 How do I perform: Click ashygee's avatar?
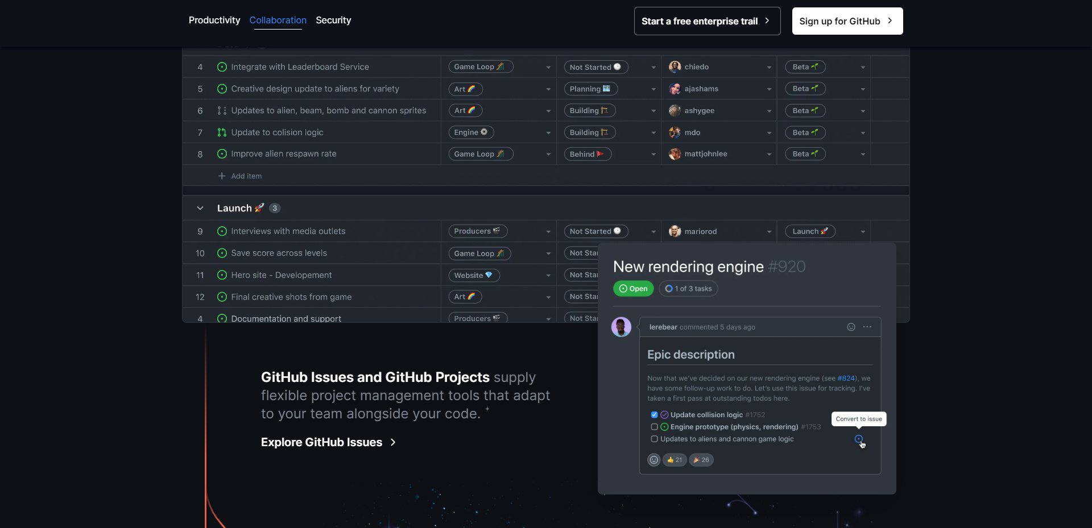[x=675, y=111]
